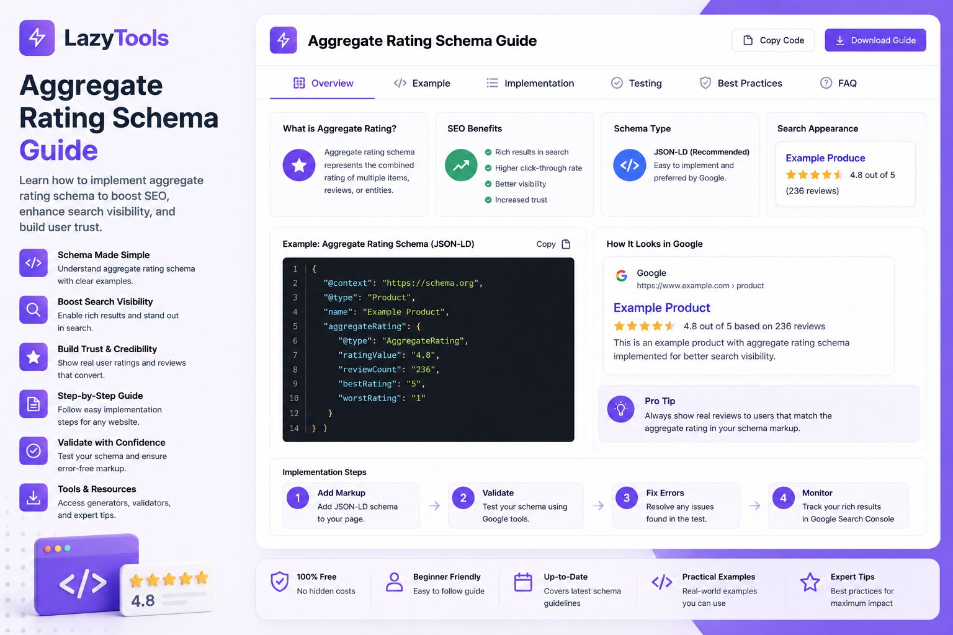Screen dimensions: 953x635
Task: Click the Beginner Friendly person icon
Action: 394,582
